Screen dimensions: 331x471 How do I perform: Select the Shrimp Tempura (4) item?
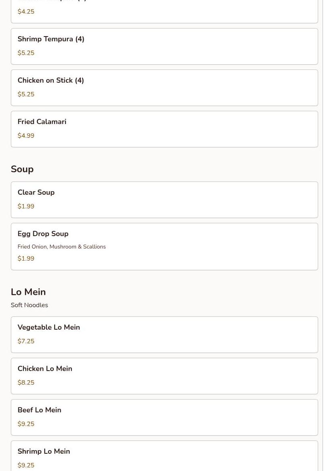(x=164, y=46)
